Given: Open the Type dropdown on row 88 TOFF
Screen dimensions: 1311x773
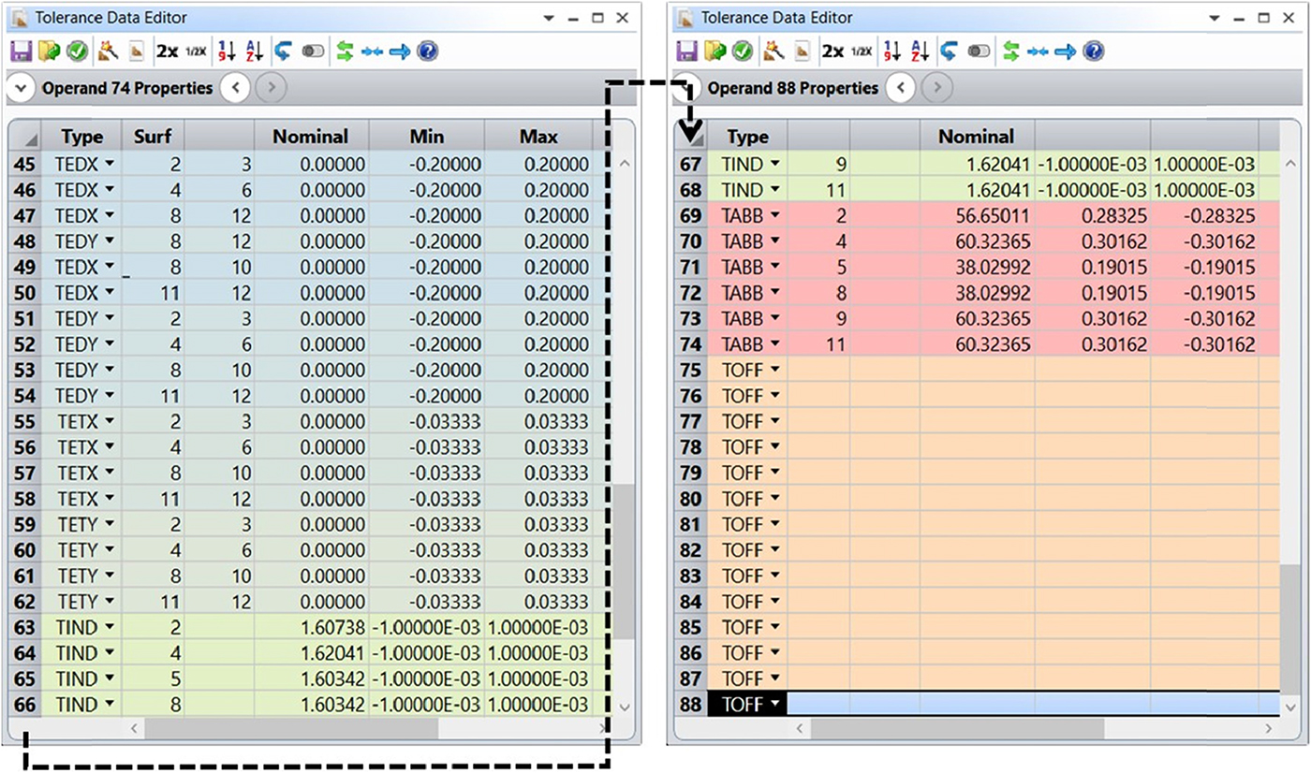Looking at the screenshot, I should coord(774,704).
